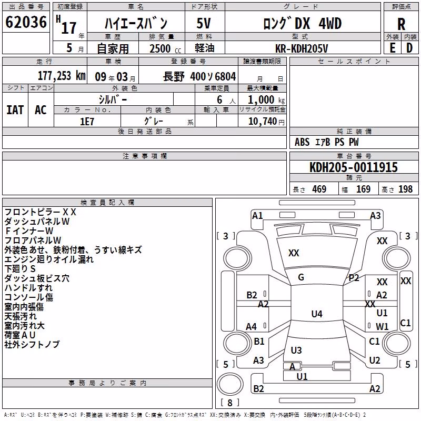Click the shift type IAT
This screenshot has width=421, height=421.
[15, 110]
